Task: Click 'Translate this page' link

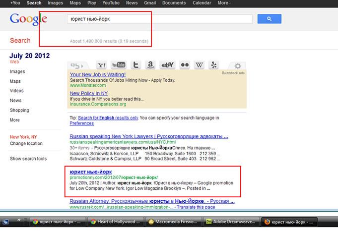Action: [x=196, y=207]
